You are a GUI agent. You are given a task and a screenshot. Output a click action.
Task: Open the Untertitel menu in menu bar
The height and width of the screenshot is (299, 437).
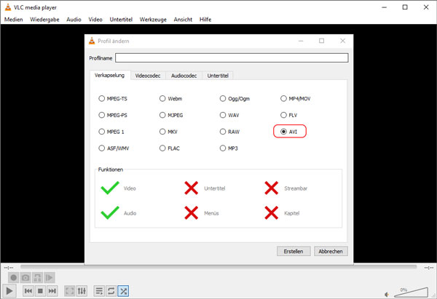pyautogui.click(x=121, y=20)
